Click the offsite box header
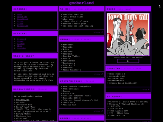Viewport: 163px width, 122px height. 35,34
